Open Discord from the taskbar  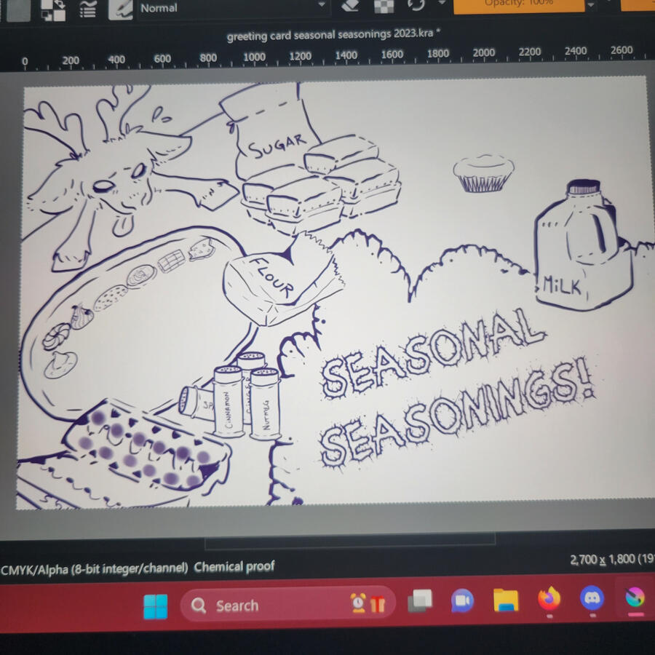[592, 598]
